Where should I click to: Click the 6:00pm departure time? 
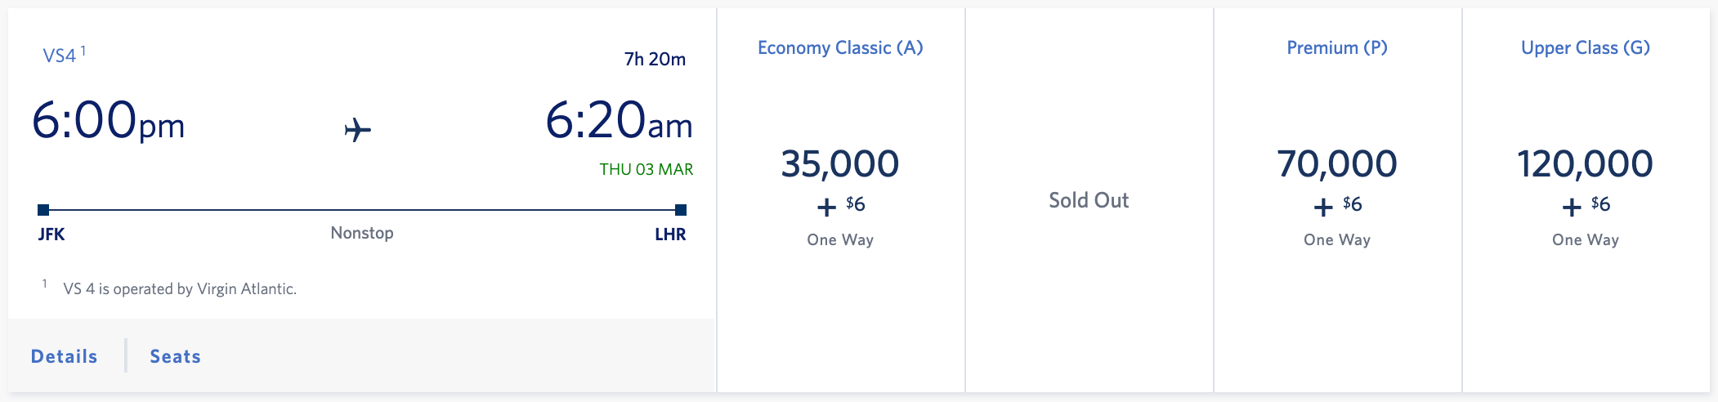click(108, 121)
